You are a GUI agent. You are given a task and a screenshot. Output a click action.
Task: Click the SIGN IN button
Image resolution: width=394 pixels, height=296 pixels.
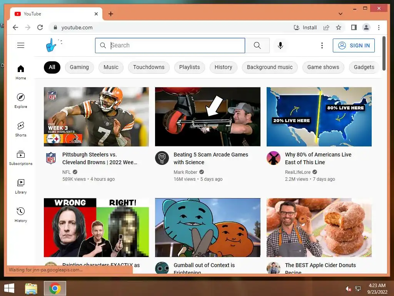pyautogui.click(x=354, y=45)
